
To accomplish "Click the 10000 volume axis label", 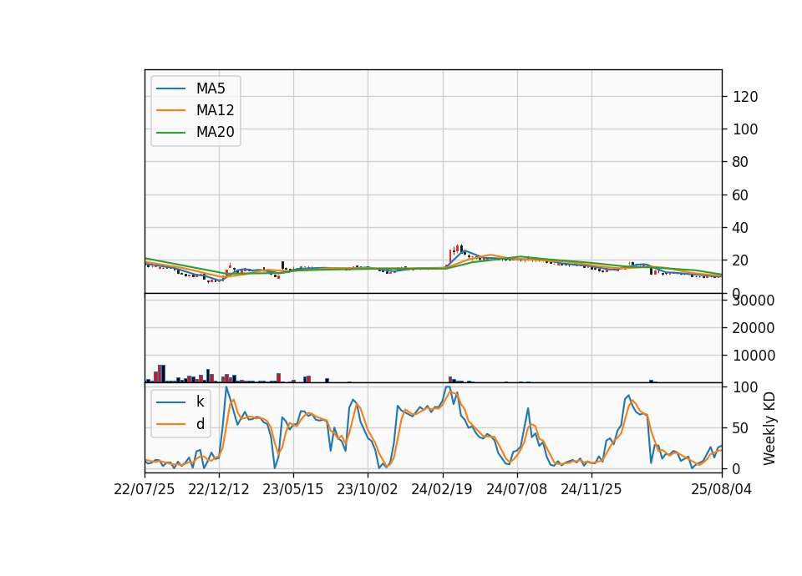I will 754,356.
